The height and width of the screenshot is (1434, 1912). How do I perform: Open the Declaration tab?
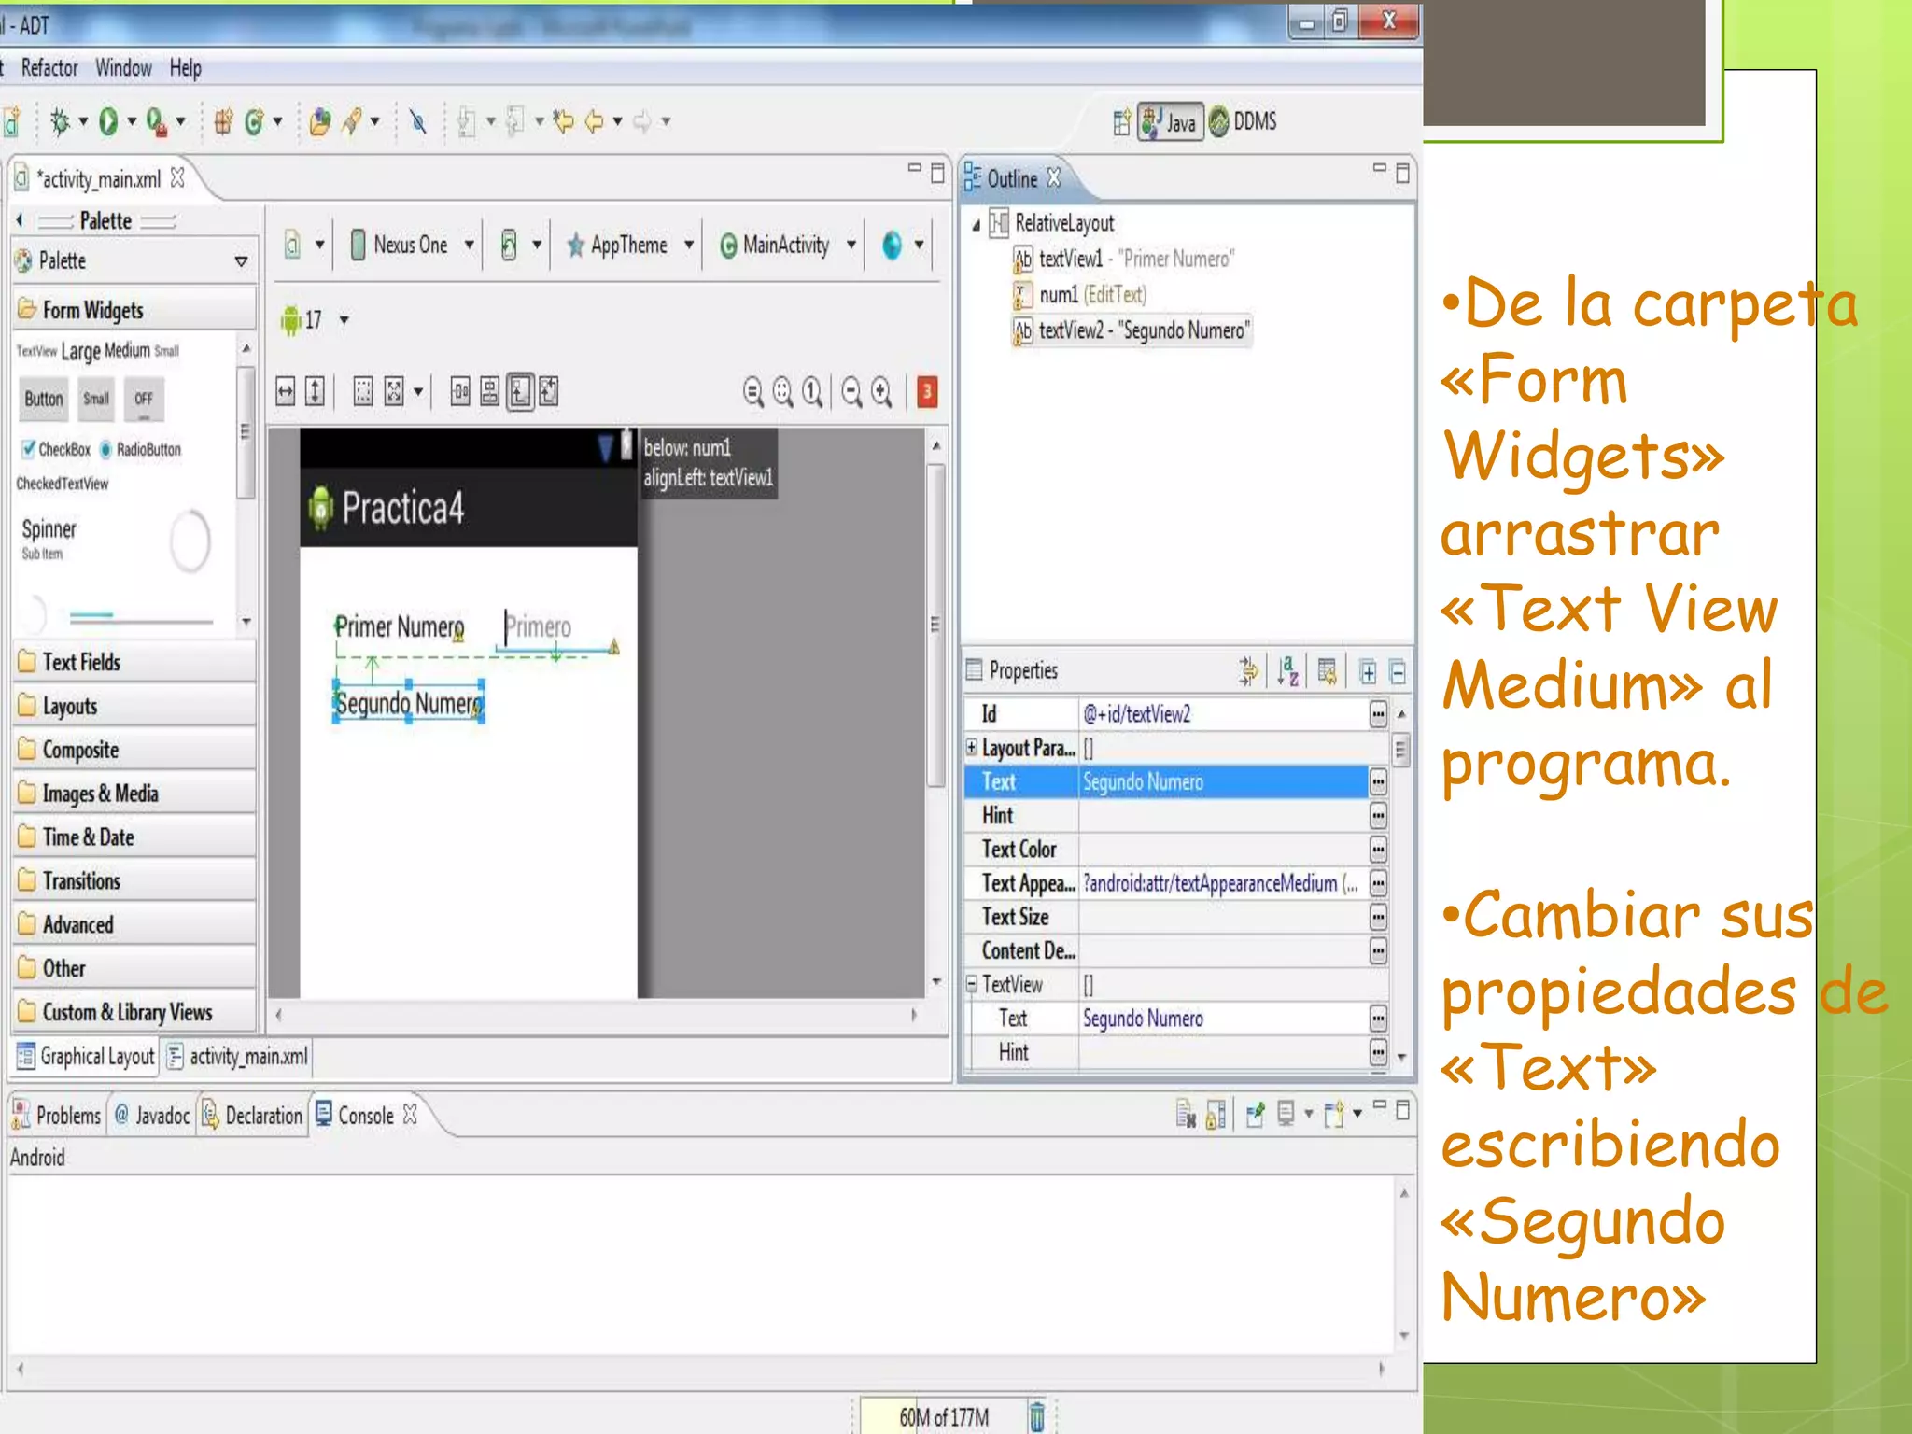click(x=253, y=1116)
